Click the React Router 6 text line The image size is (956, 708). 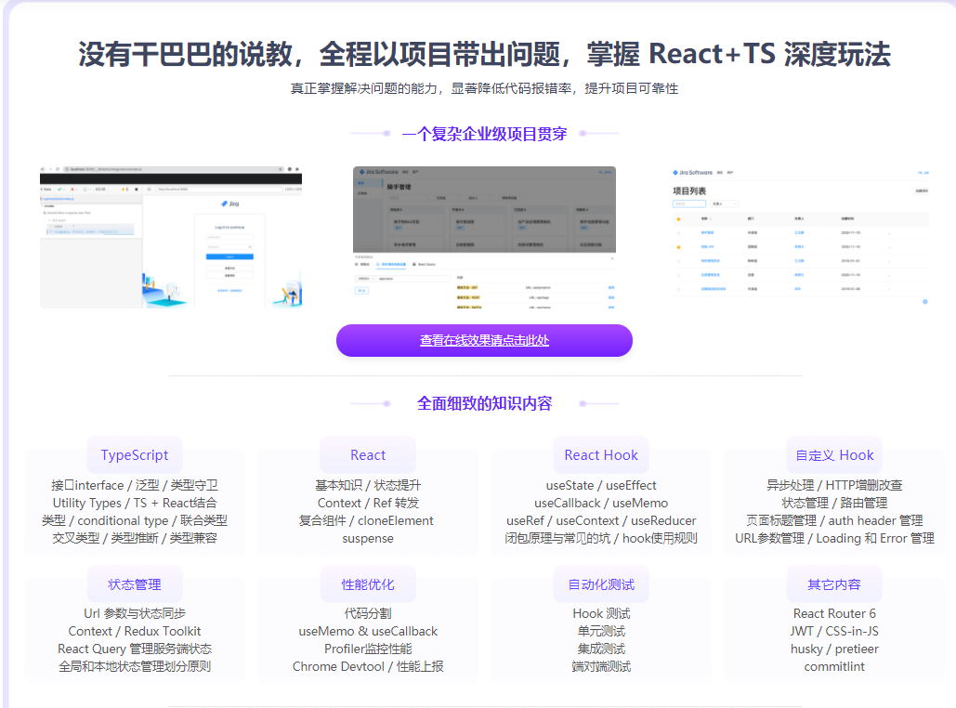coord(834,613)
